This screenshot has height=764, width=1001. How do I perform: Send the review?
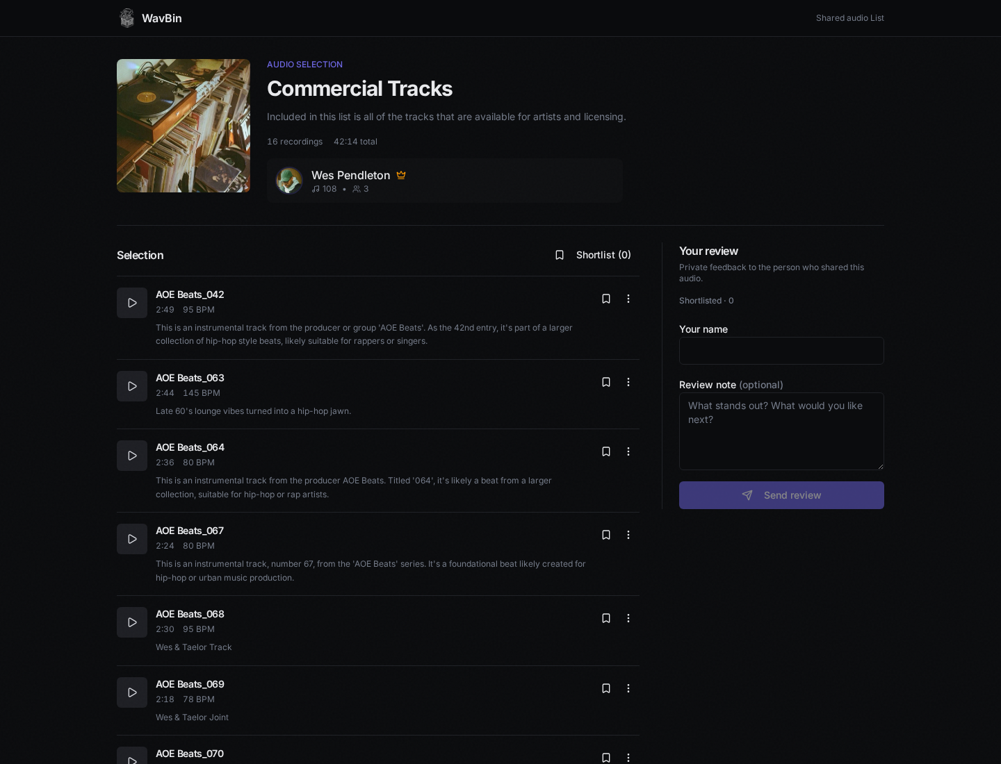(x=781, y=495)
